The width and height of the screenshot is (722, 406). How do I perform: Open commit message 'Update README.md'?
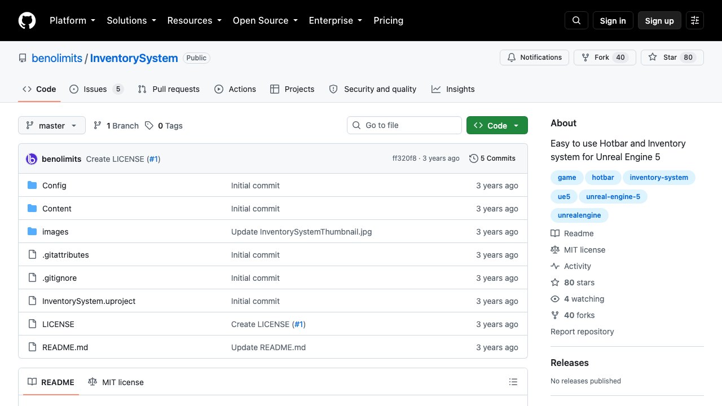pyautogui.click(x=268, y=347)
